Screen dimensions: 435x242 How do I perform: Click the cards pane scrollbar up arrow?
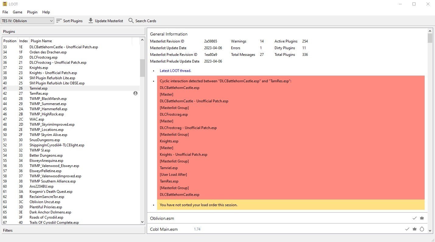(x=430, y=31)
